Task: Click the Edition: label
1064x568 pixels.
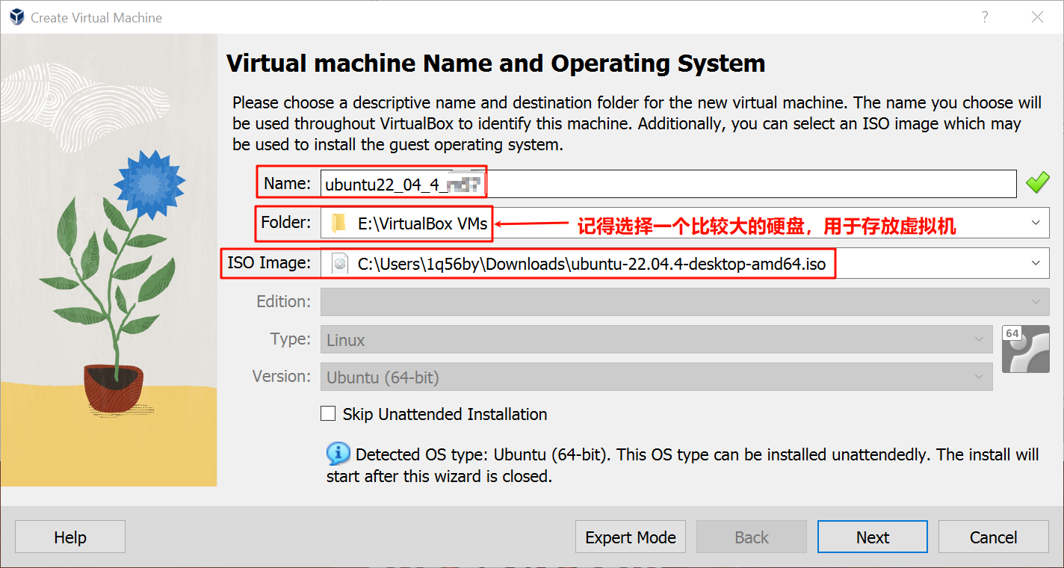Action: click(284, 301)
